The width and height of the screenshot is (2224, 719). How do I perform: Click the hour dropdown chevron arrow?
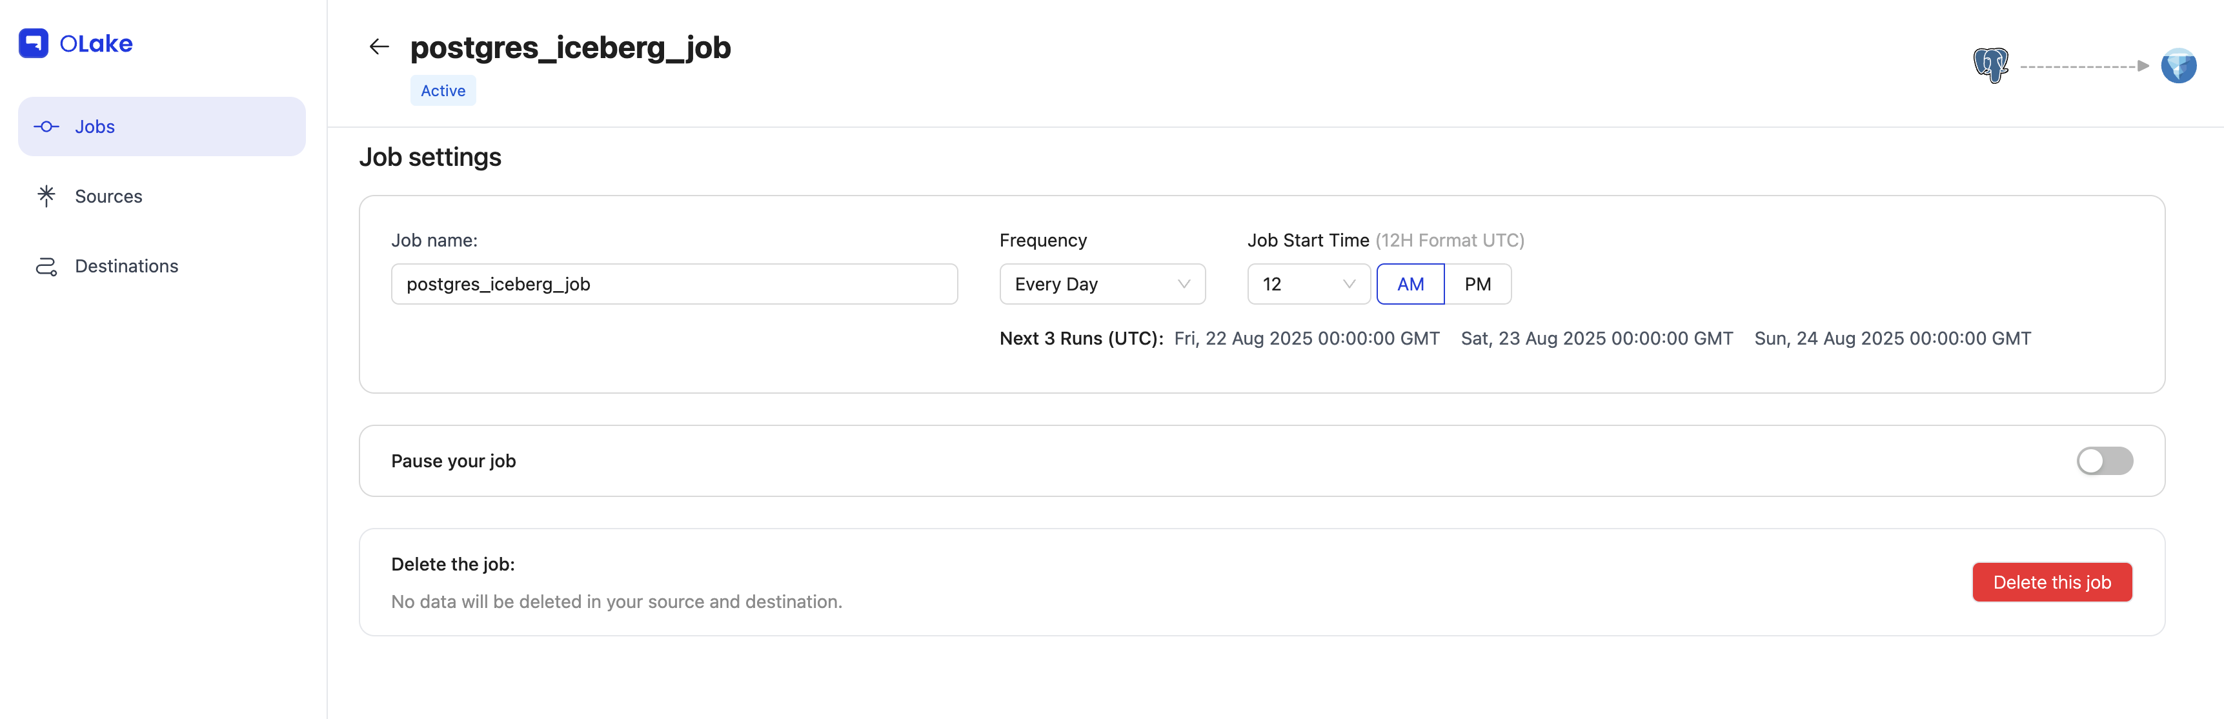coord(1349,284)
